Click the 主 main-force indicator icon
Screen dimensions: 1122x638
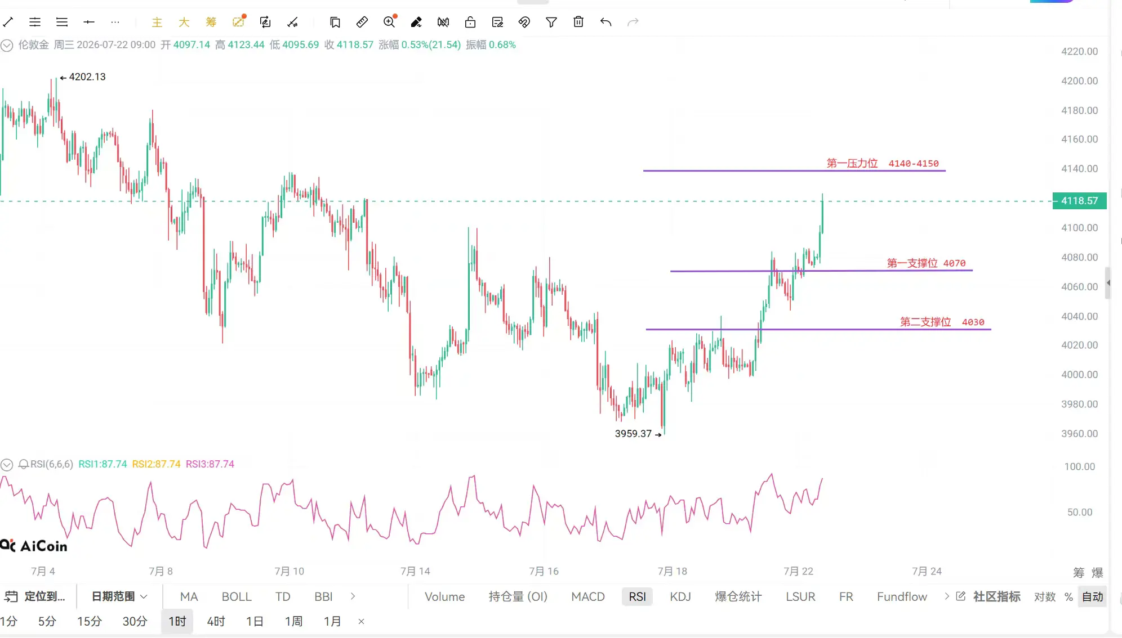(x=157, y=22)
